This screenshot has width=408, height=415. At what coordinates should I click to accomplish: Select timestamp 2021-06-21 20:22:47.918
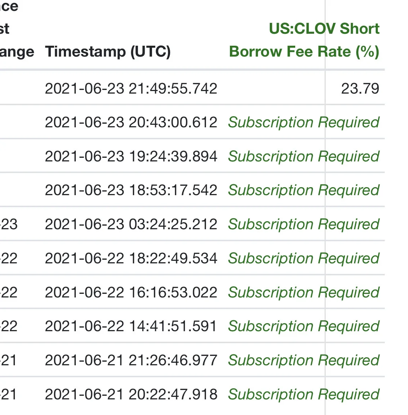click(131, 394)
